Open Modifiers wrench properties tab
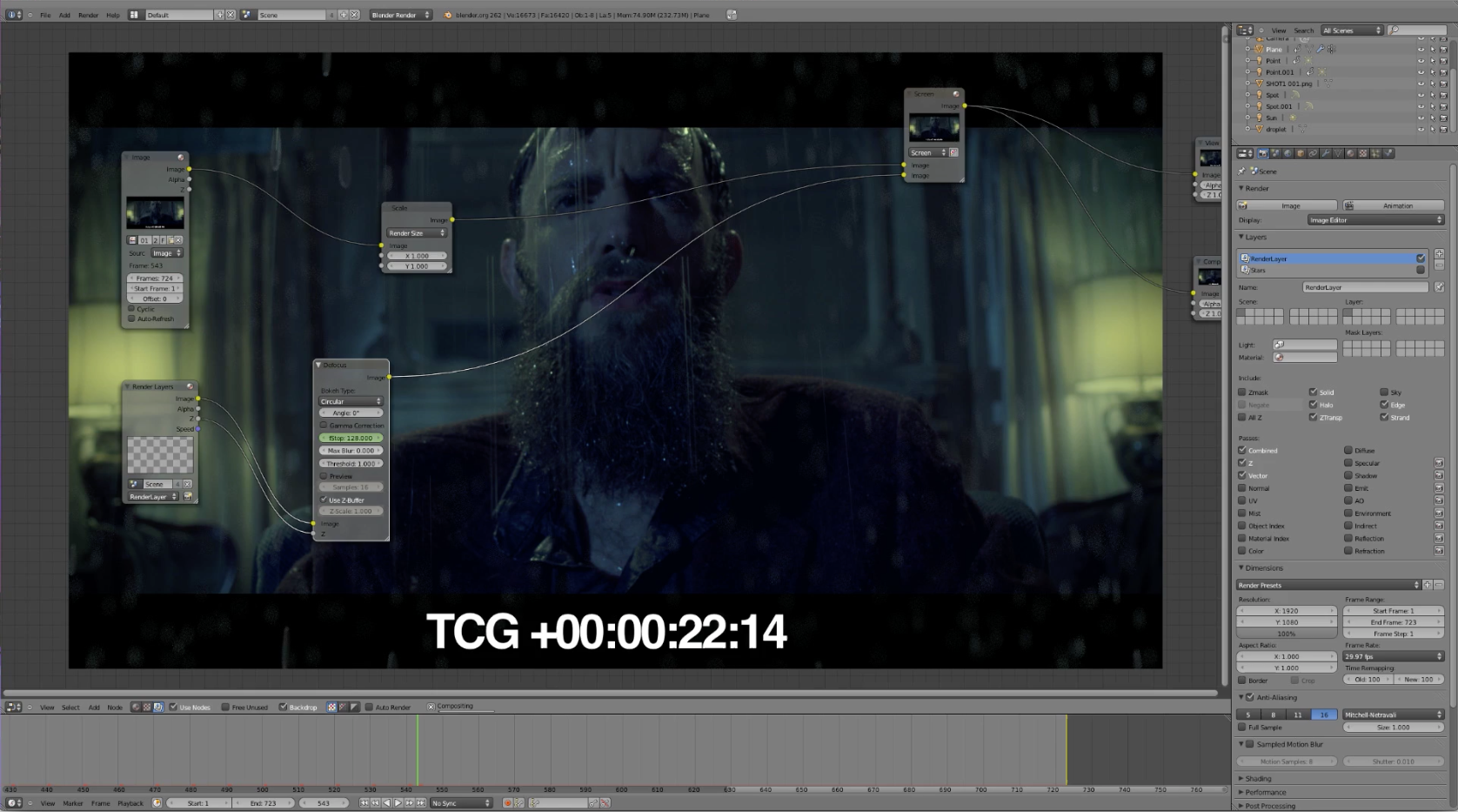1458x812 pixels. (x=1326, y=153)
